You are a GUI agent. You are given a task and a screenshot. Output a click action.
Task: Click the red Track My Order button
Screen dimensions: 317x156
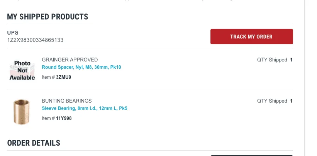coord(251,37)
